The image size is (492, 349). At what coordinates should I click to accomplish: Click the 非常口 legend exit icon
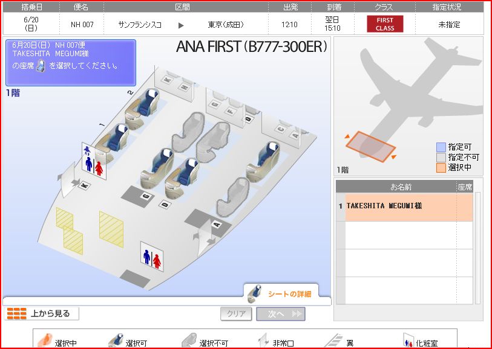(x=264, y=341)
